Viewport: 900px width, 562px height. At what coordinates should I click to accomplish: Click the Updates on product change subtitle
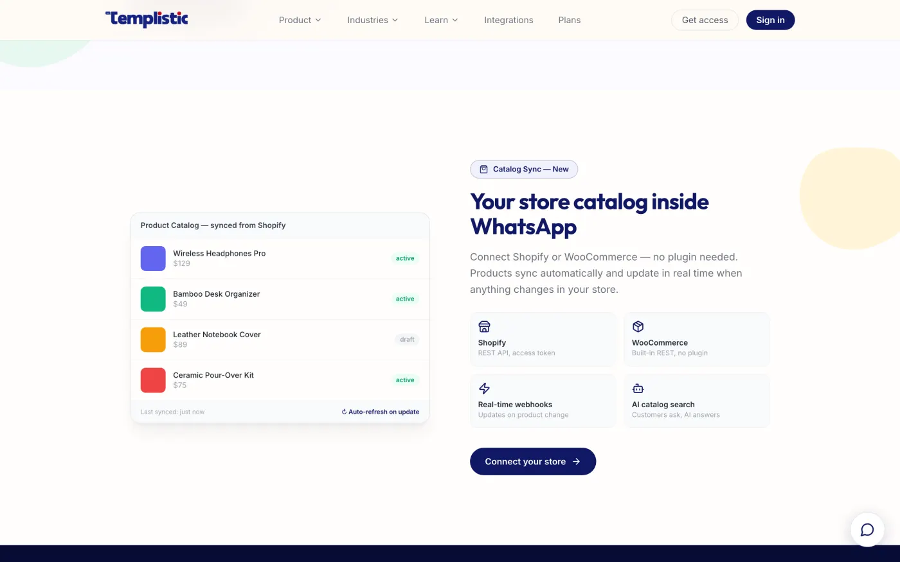coord(523,414)
